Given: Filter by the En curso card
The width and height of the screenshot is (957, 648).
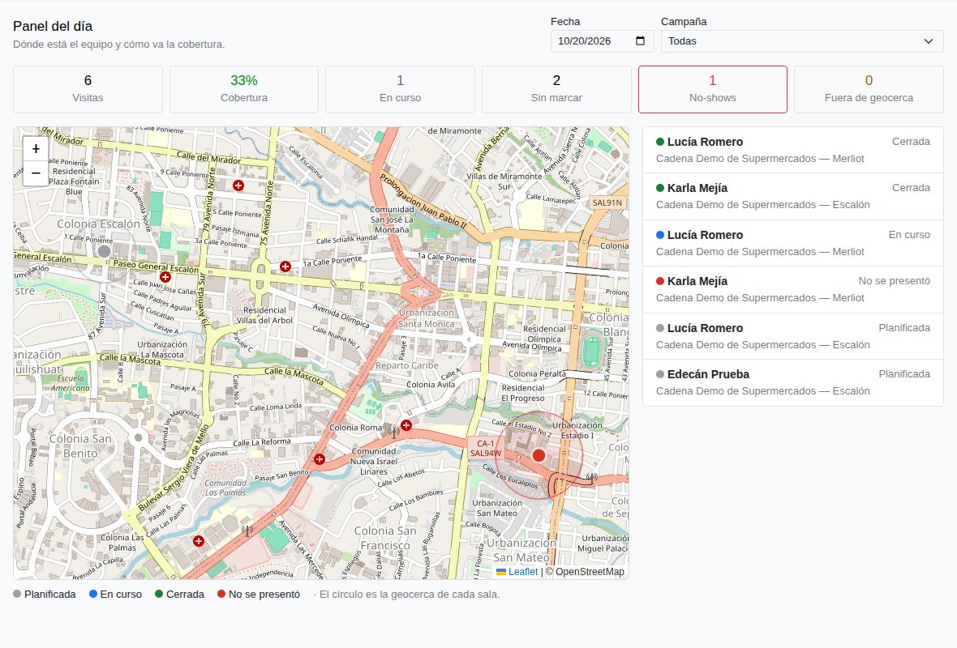Looking at the screenshot, I should point(401,90).
